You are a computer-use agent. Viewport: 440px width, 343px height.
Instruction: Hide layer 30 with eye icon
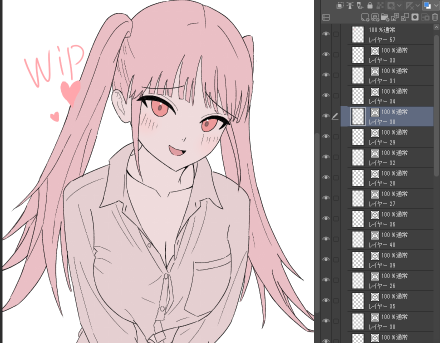pos(326,116)
